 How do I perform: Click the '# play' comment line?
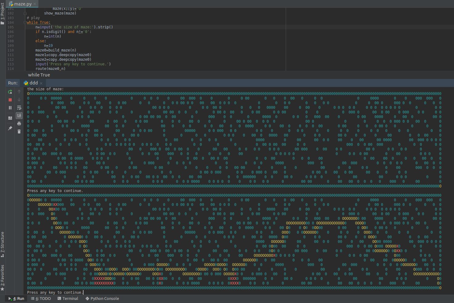pyautogui.click(x=33, y=18)
